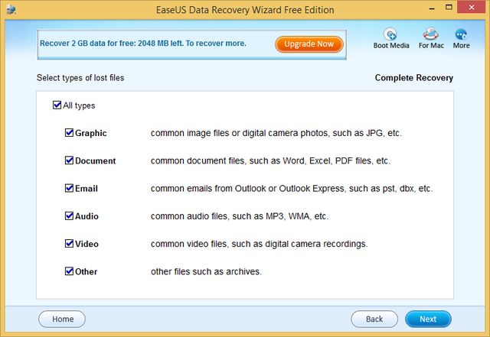Toggle the Video checkbox

tap(69, 243)
